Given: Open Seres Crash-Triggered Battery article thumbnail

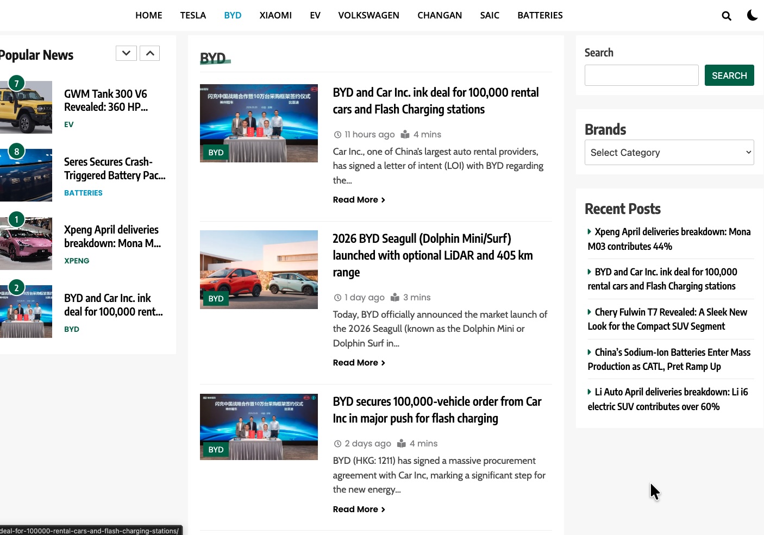Looking at the screenshot, I should [x=26, y=175].
